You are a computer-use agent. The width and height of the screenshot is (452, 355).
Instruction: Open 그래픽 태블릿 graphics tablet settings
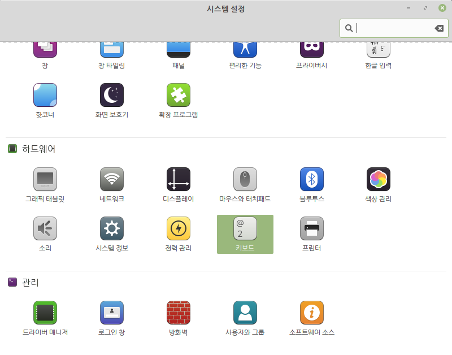click(45, 179)
